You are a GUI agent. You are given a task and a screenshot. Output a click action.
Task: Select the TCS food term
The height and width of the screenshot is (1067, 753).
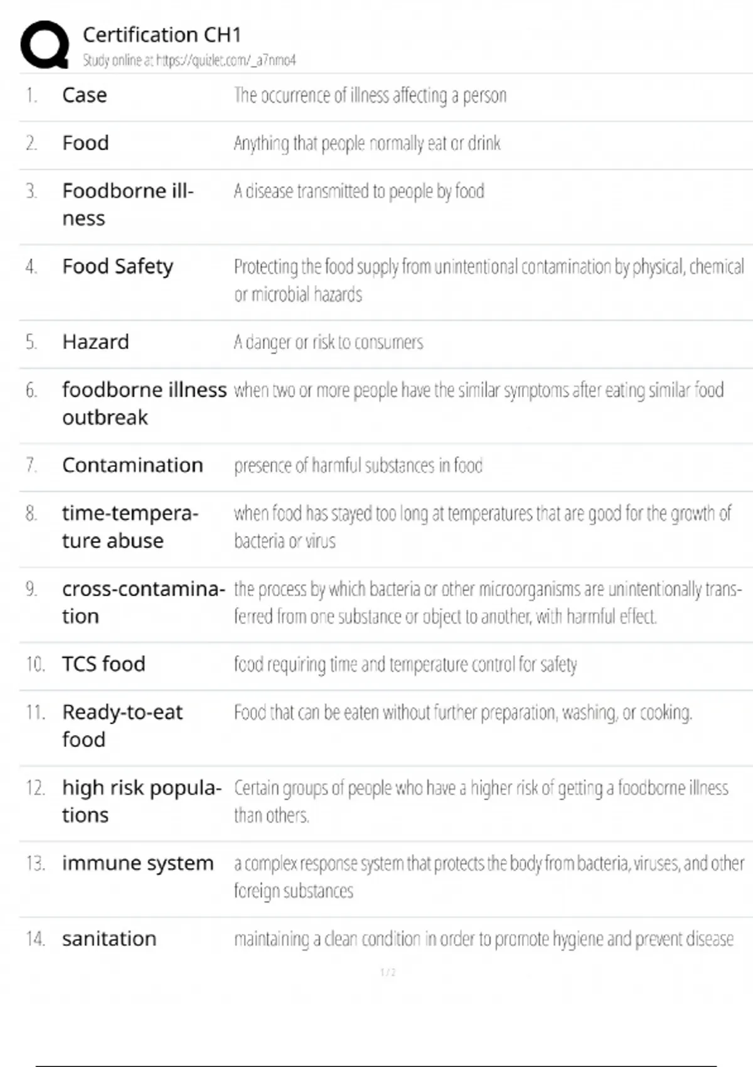coord(104,664)
